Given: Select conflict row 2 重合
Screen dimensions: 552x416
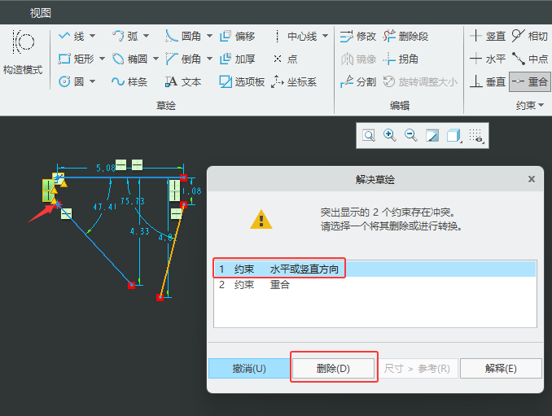Looking at the screenshot, I should (375, 285).
